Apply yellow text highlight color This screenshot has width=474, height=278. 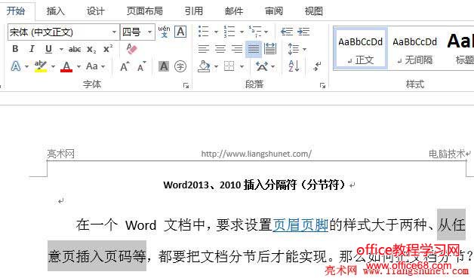pyautogui.click(x=41, y=66)
